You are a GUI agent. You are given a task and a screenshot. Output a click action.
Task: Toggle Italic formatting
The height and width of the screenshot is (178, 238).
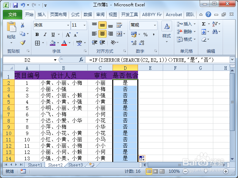[45, 35]
